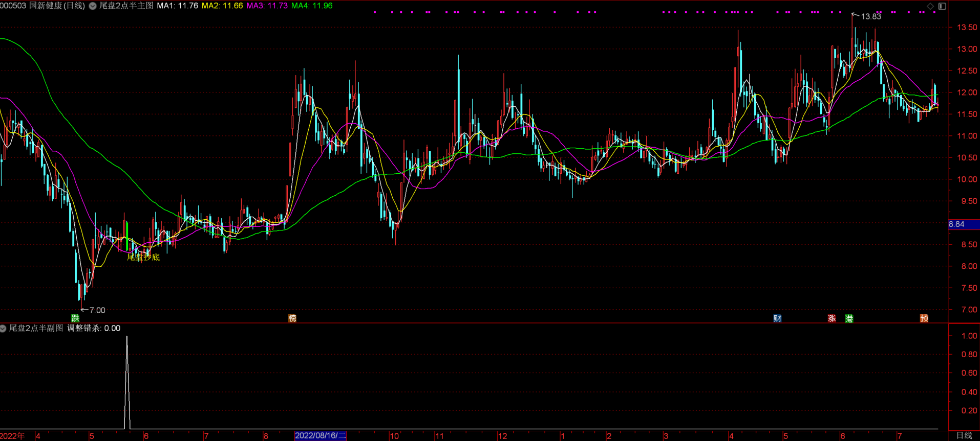Click the diamond icon at chart top-right
The width and height of the screenshot is (980, 441).
point(930,6)
